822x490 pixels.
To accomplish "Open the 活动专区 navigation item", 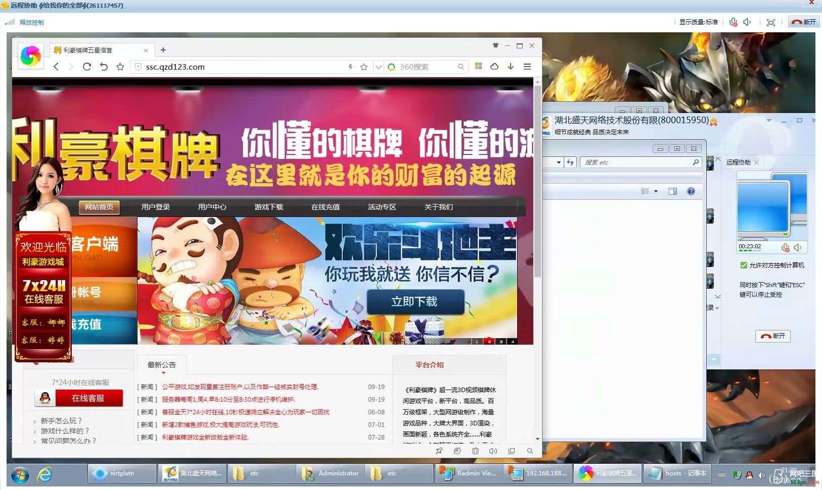I will 382,207.
